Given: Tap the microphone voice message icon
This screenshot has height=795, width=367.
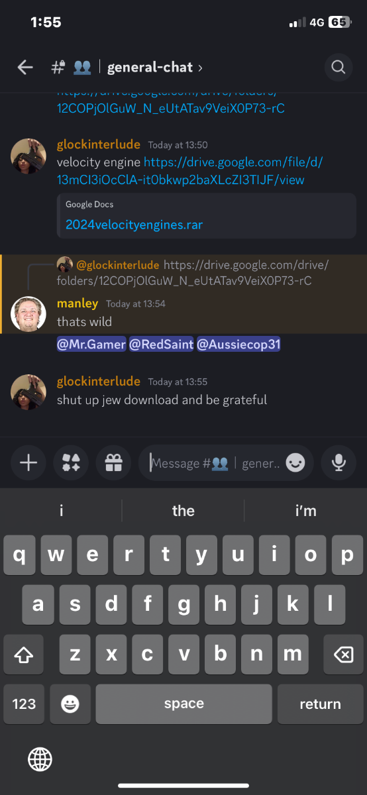Looking at the screenshot, I should tap(339, 462).
